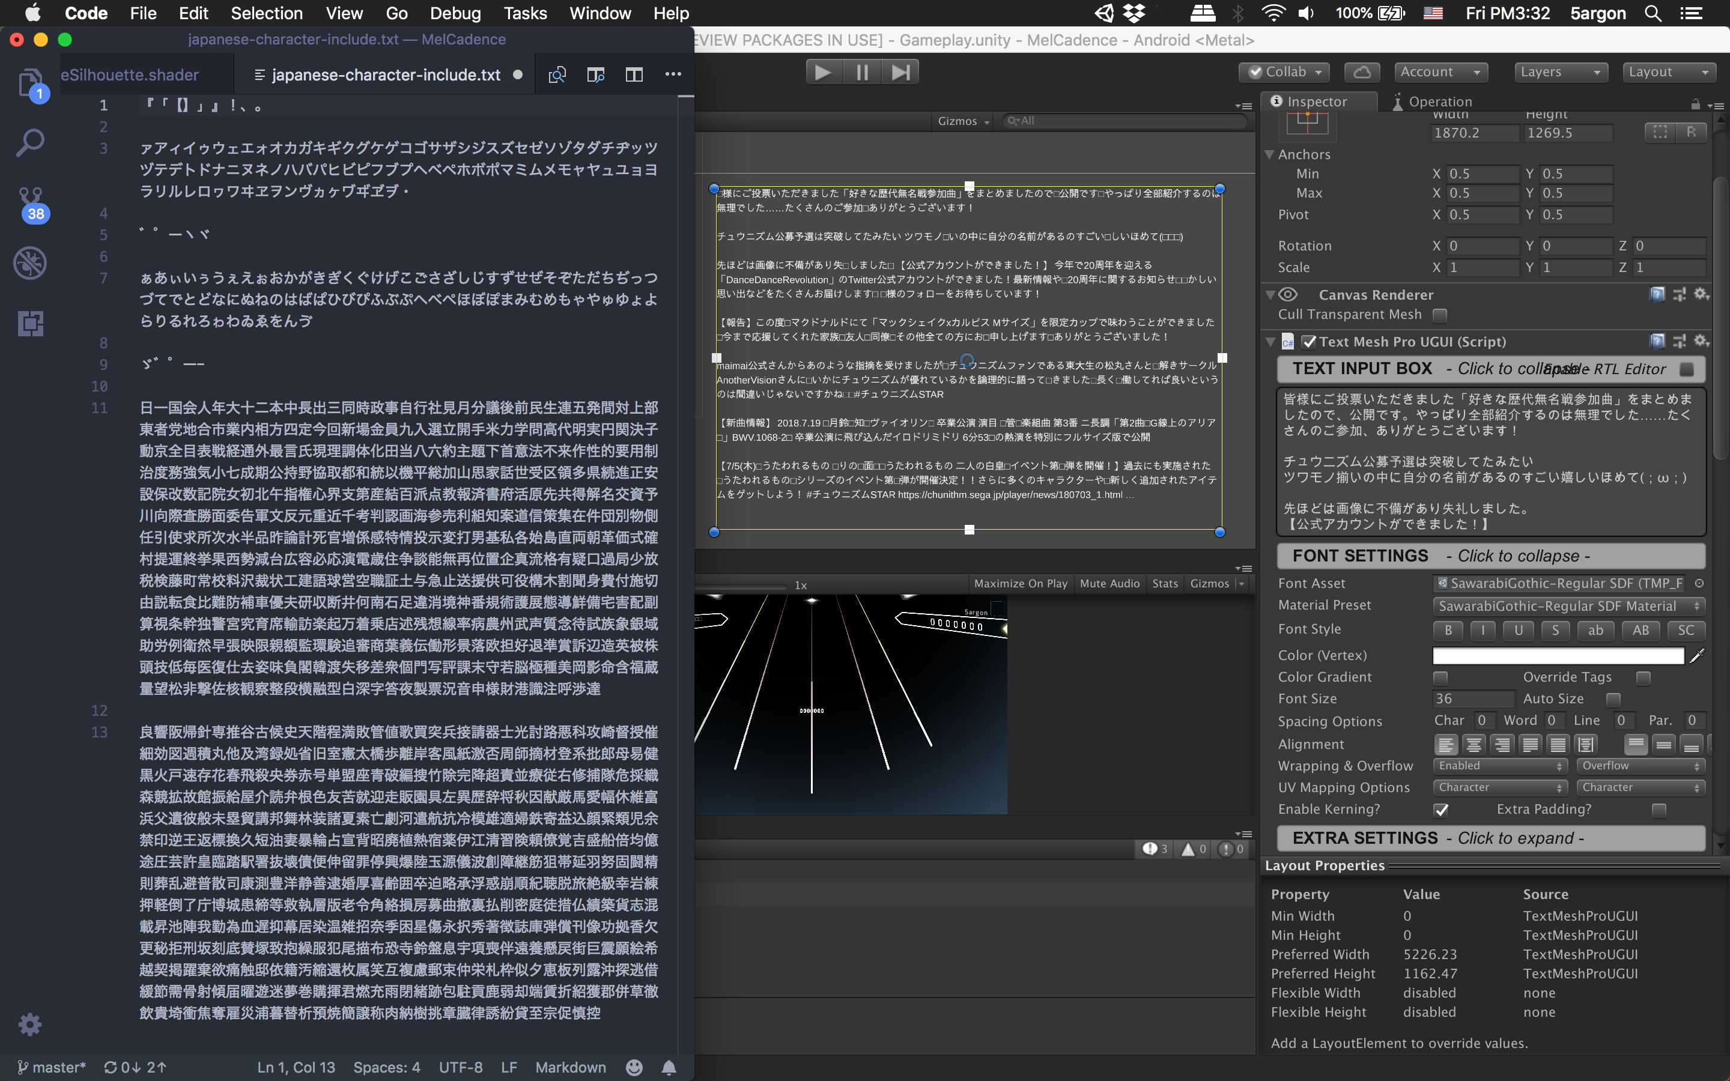This screenshot has width=1730, height=1081.
Task: Open the Extensions view in VS Code
Action: click(x=31, y=323)
